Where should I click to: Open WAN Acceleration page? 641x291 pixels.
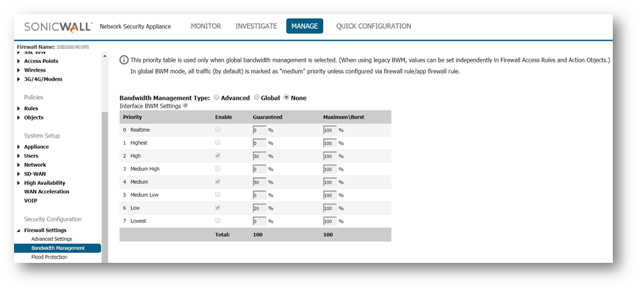[46, 191]
